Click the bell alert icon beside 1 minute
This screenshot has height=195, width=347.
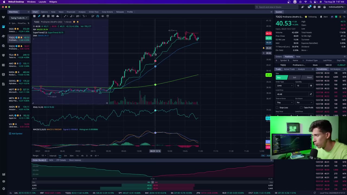(78, 22)
